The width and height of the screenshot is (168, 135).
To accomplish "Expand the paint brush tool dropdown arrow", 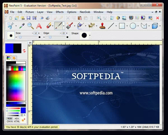I will (x=74, y=26).
